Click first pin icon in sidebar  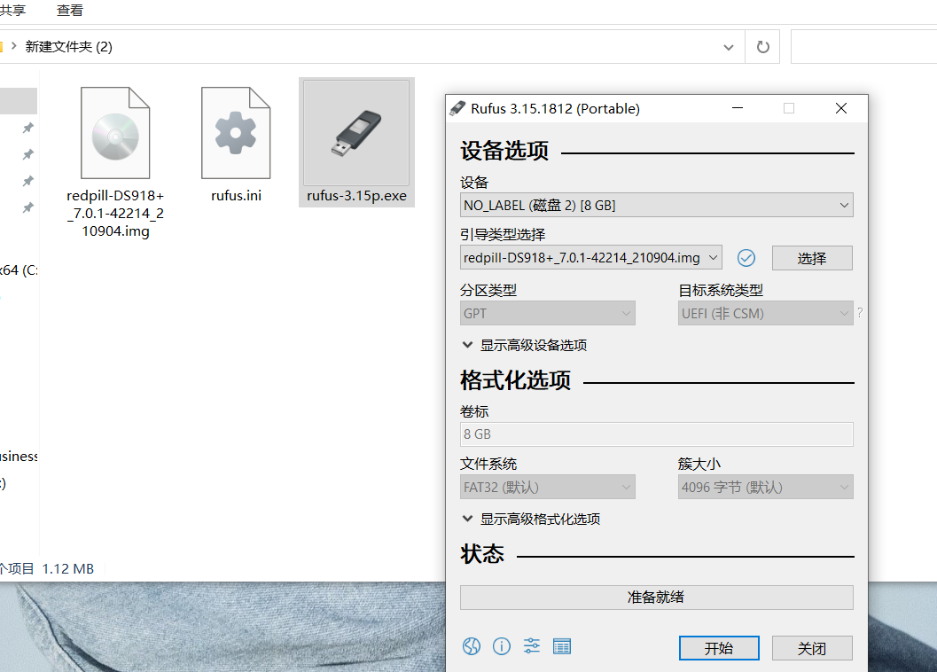(27, 128)
